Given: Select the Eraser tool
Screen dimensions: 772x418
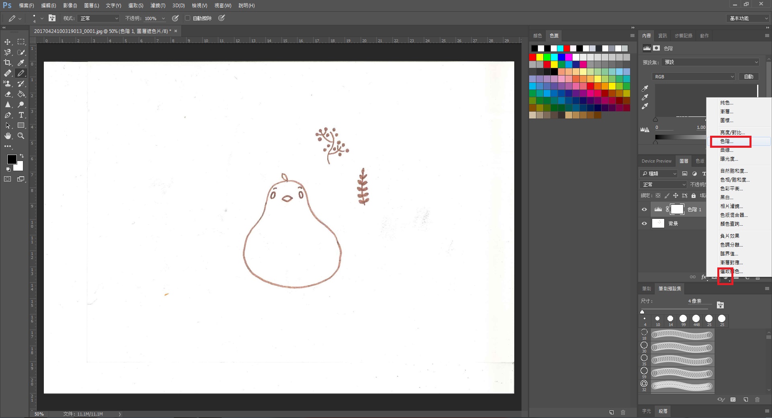Looking at the screenshot, I should tap(8, 94).
